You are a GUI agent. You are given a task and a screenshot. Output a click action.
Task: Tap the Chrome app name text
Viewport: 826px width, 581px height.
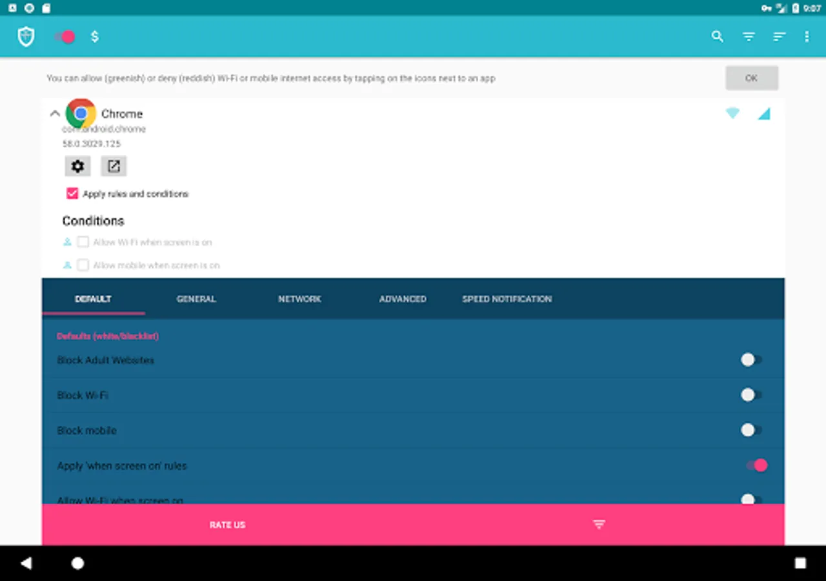coord(122,114)
